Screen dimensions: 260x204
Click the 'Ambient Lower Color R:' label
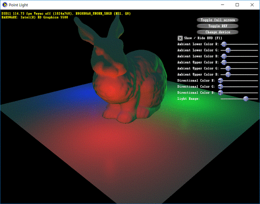(198, 44)
